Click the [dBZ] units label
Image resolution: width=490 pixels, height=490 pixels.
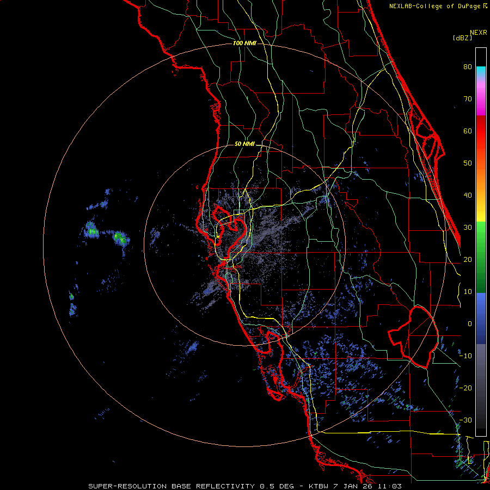(462, 38)
